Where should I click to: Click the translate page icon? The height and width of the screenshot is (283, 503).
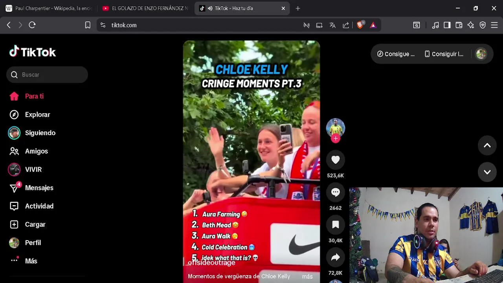332,25
